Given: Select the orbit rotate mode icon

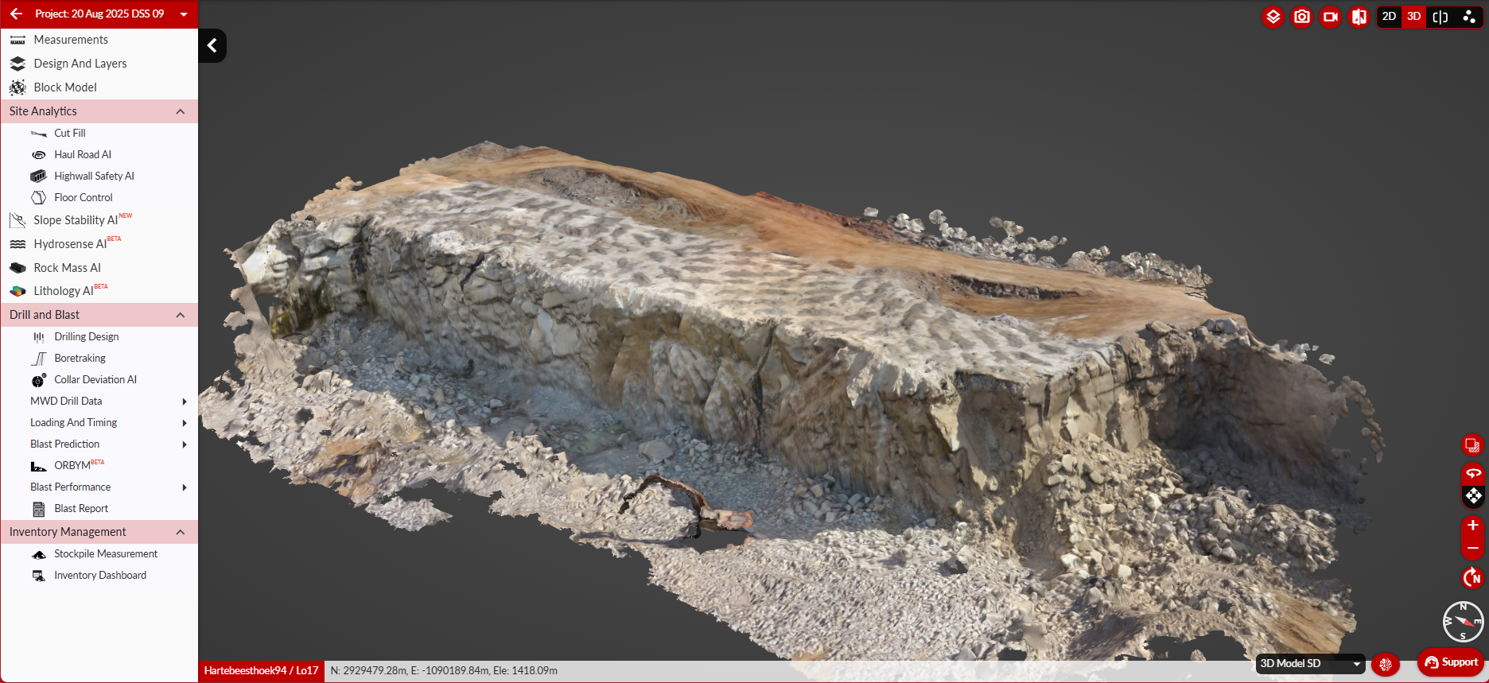Looking at the screenshot, I should [1473, 473].
